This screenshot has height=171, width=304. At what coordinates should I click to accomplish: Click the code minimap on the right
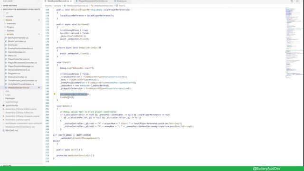(x=294, y=43)
